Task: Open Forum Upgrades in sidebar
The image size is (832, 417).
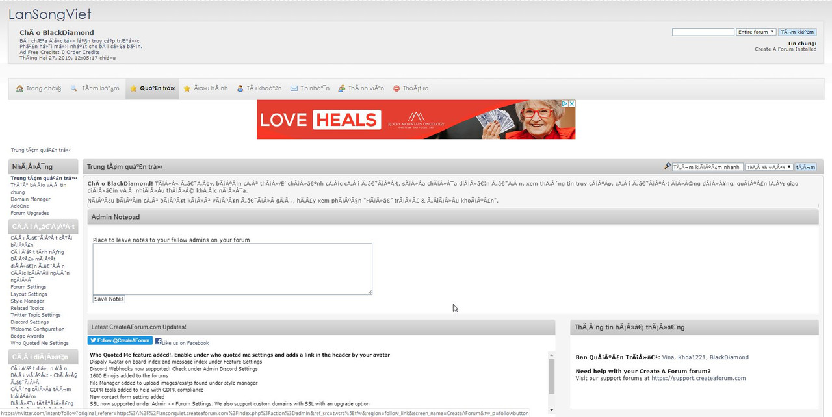Action: click(x=30, y=213)
